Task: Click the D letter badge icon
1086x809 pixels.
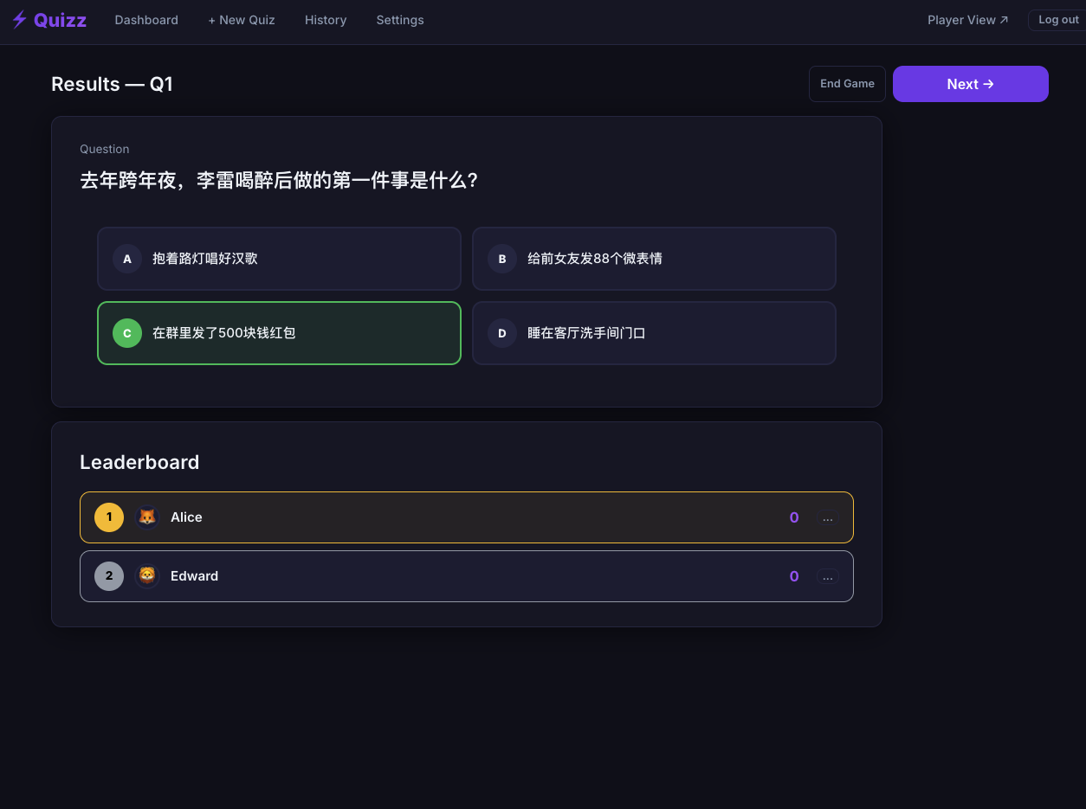Action: click(x=502, y=333)
